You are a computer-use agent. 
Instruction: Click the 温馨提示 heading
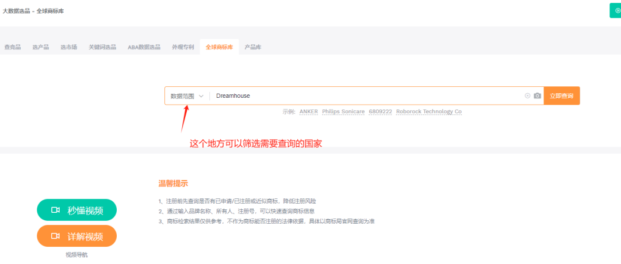pyautogui.click(x=173, y=183)
